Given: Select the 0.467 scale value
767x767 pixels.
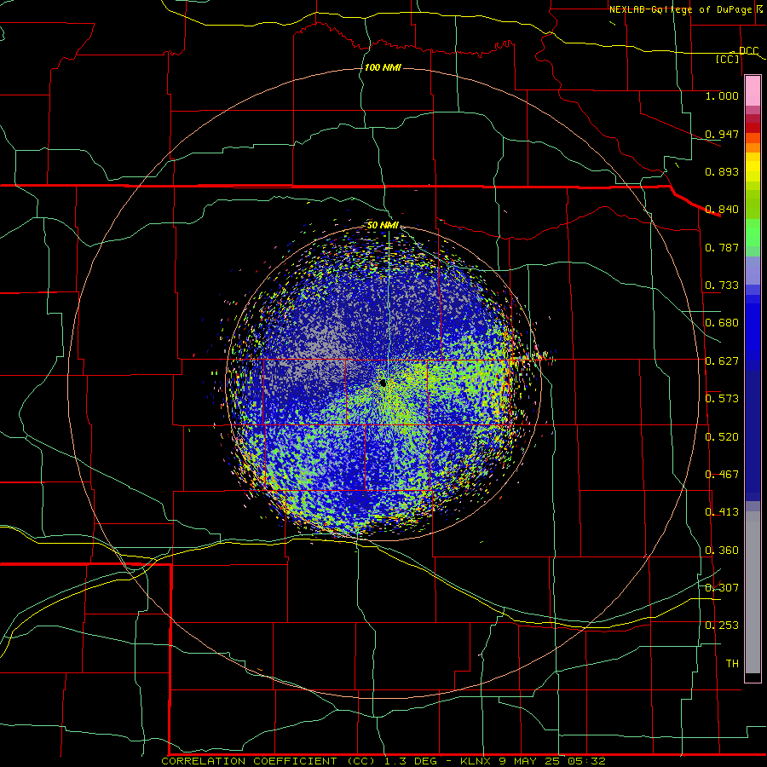Looking at the screenshot, I should coord(722,475).
